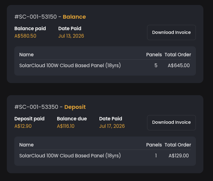Click Panels column header in Balance order
The height and width of the screenshot is (181, 213).
[154, 55]
